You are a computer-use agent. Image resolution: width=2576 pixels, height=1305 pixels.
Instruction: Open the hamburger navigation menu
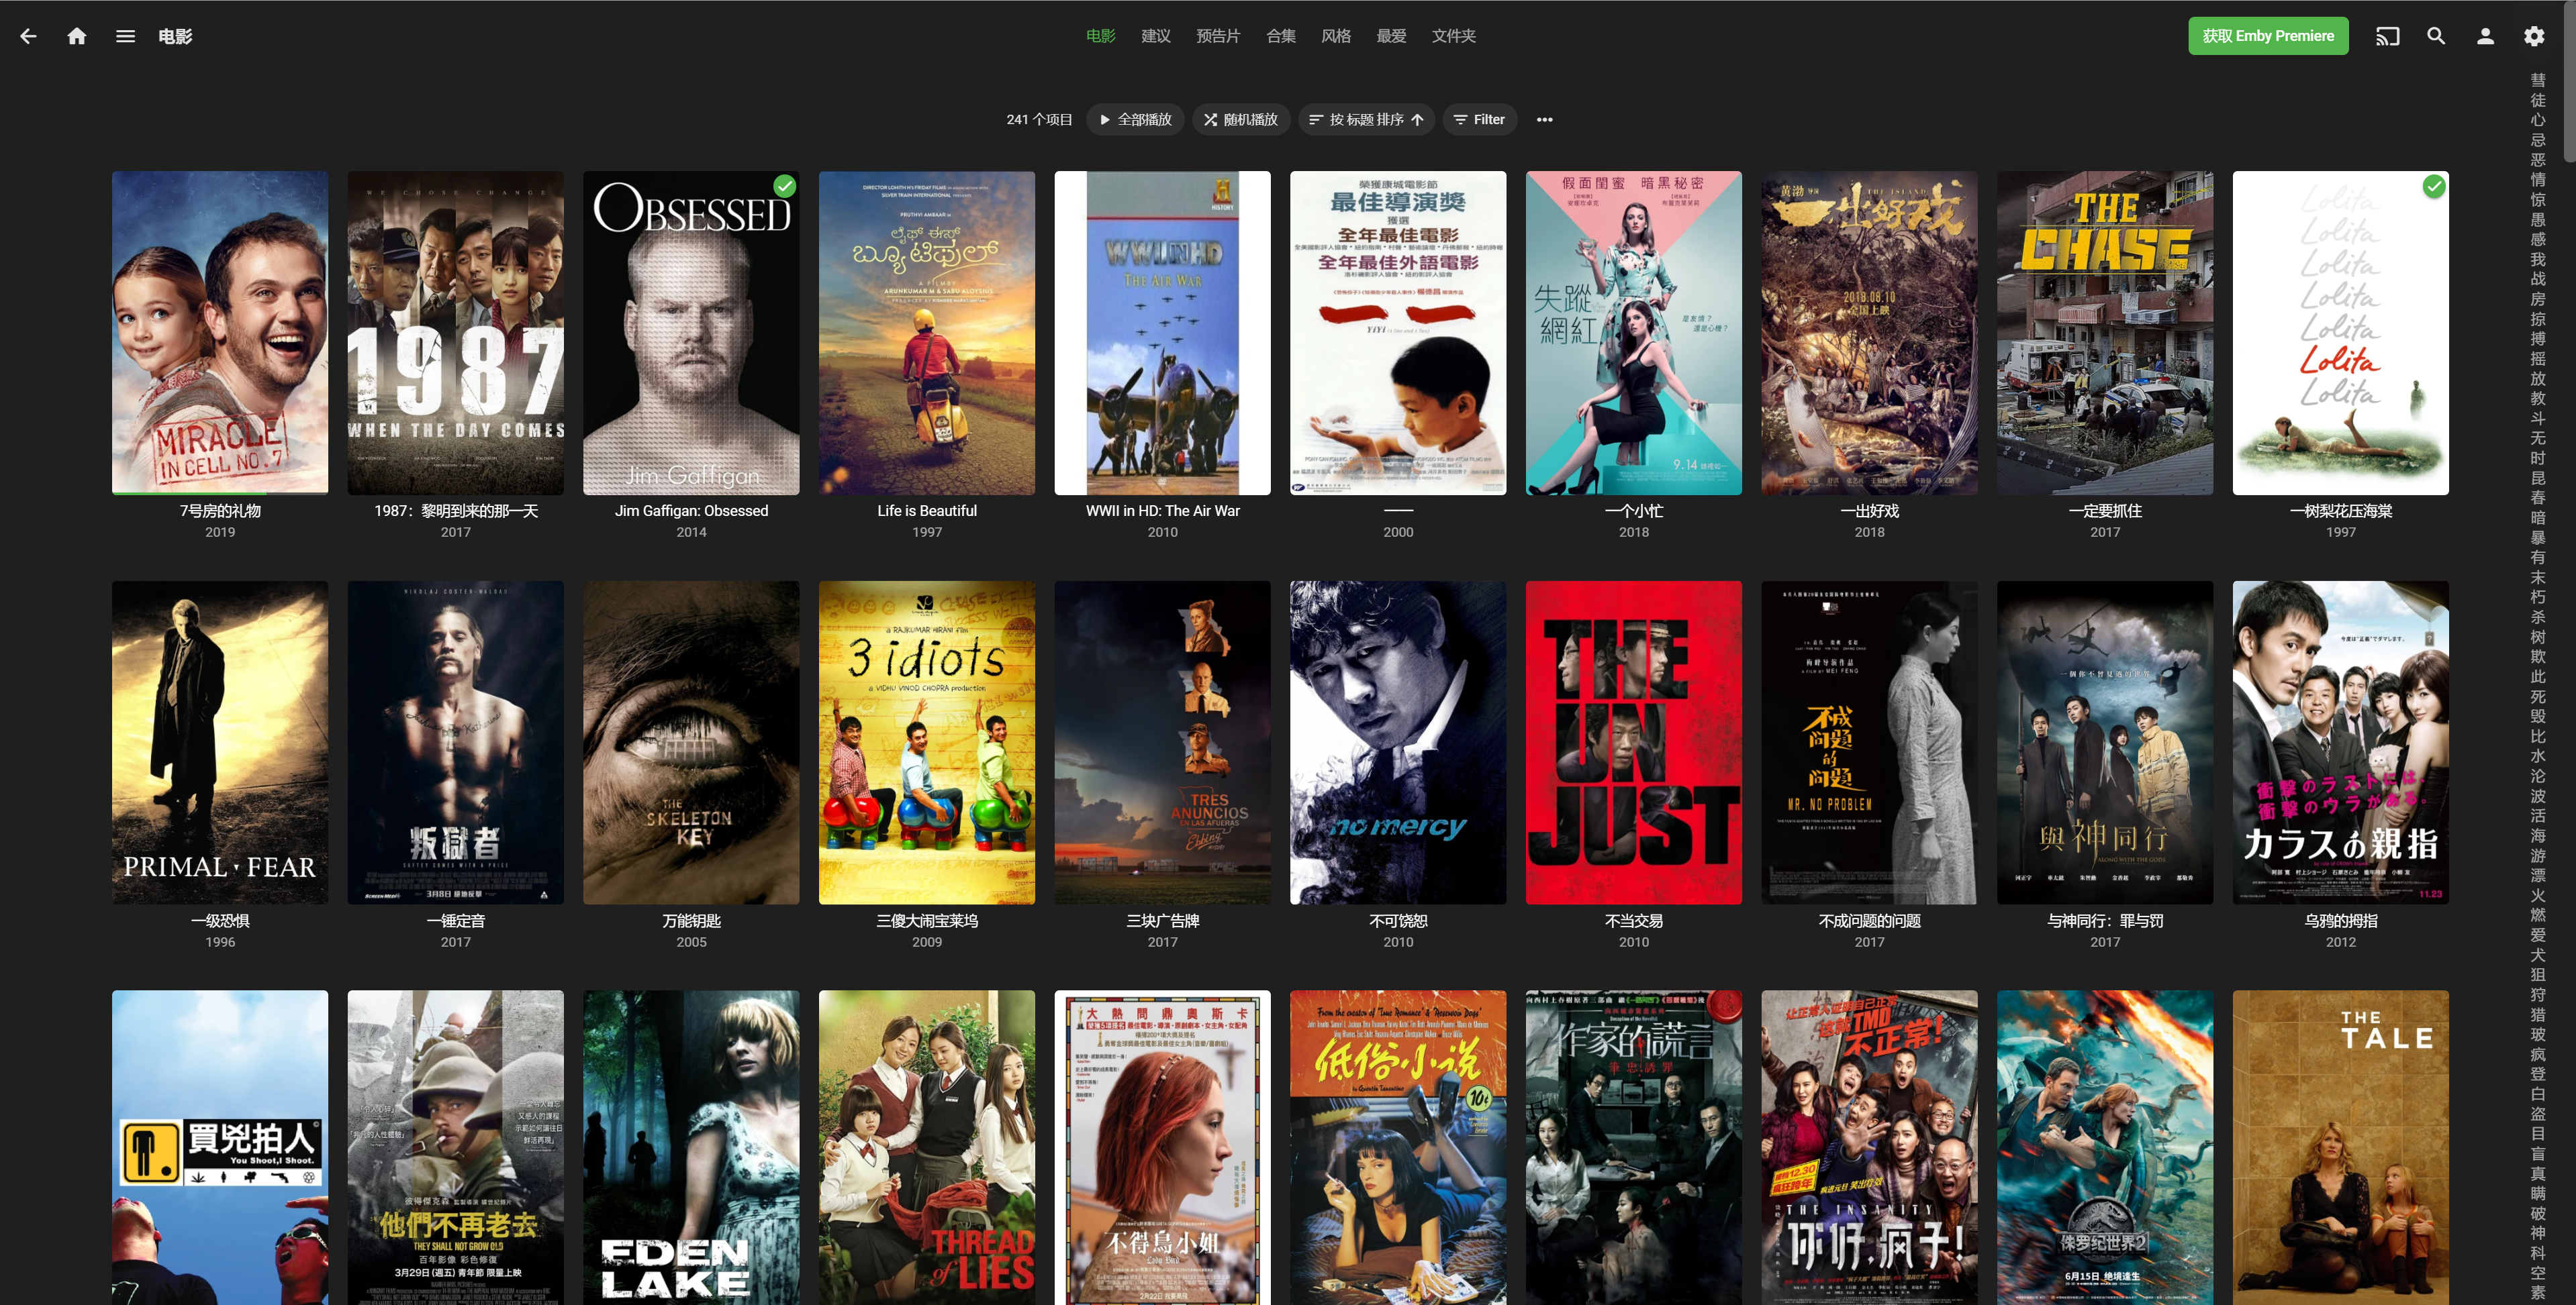coord(125,36)
